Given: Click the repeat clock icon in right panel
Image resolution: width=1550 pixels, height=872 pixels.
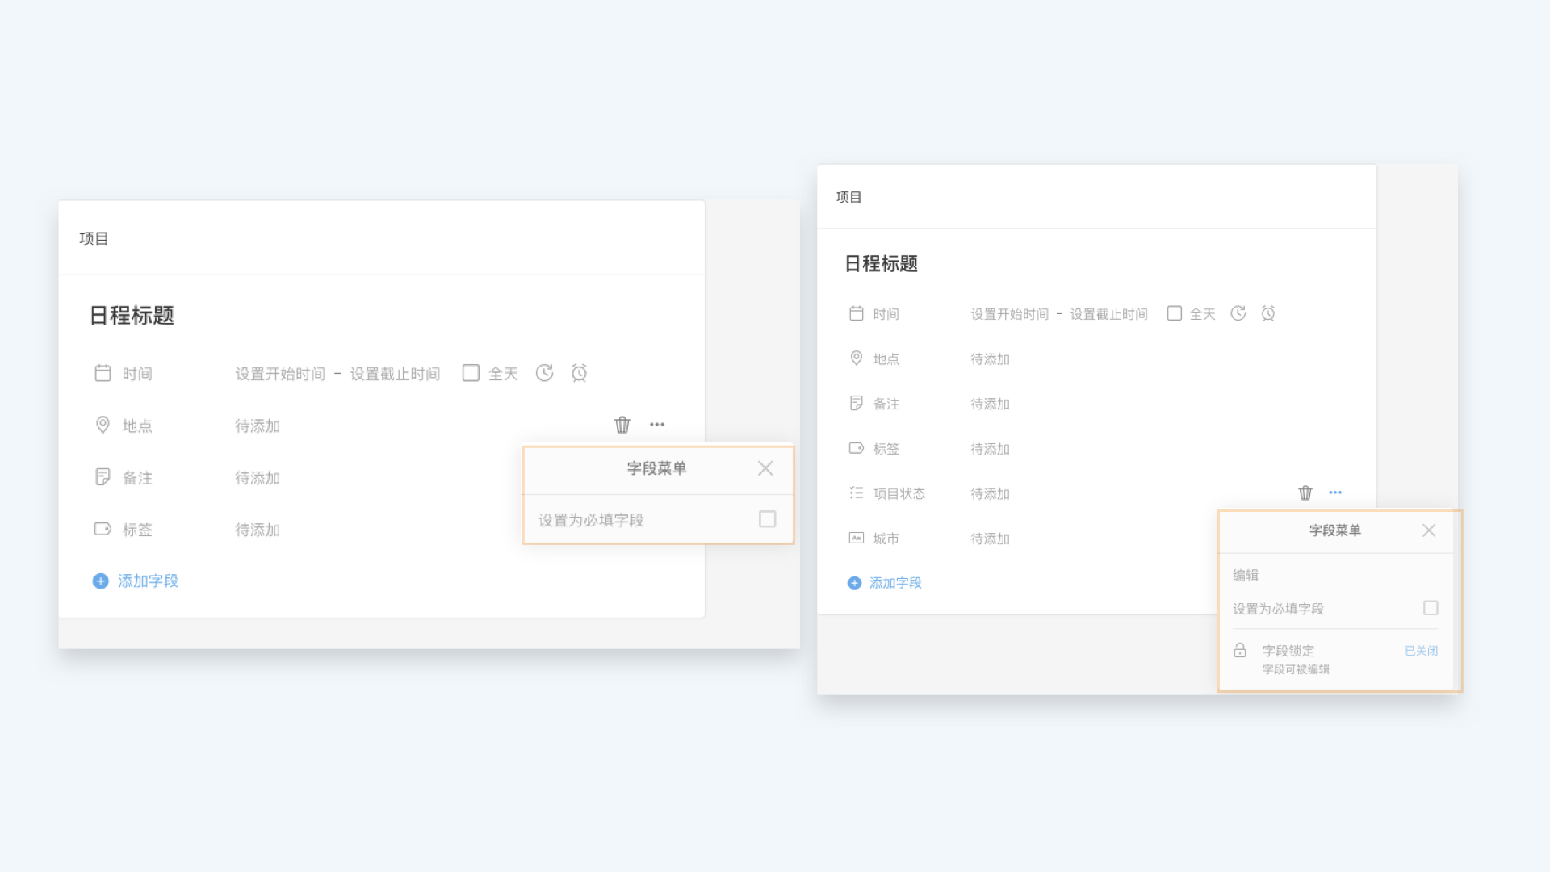Looking at the screenshot, I should click(x=1238, y=313).
